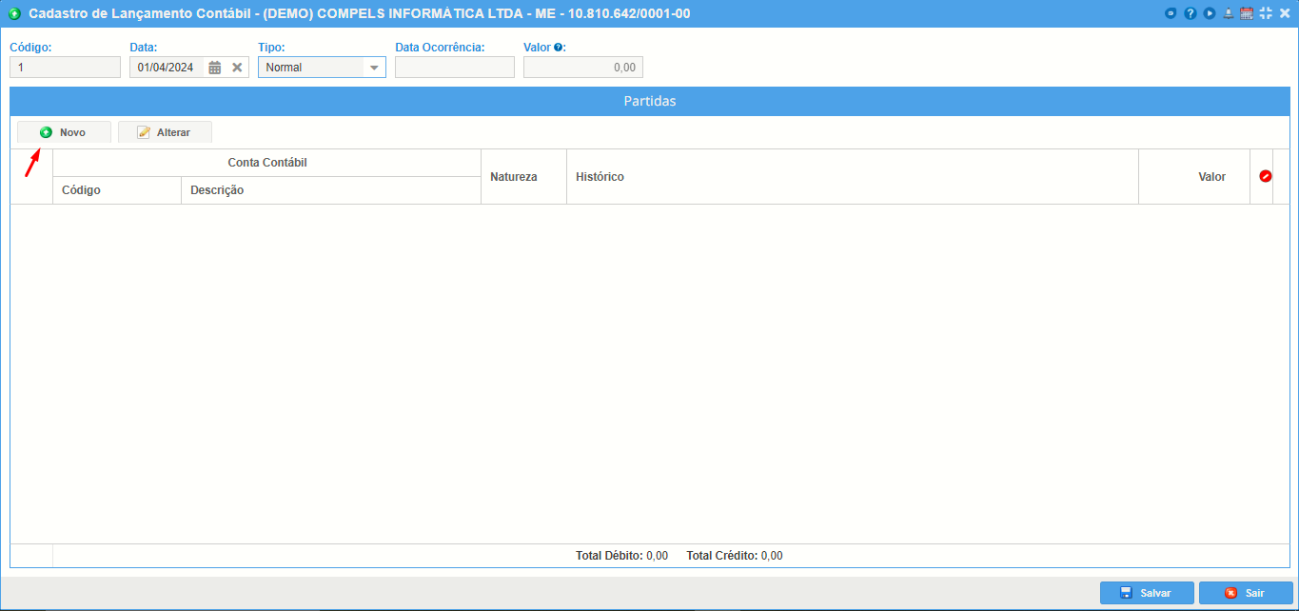Click the Valor column header in table
The width and height of the screenshot is (1299, 611).
click(1194, 177)
